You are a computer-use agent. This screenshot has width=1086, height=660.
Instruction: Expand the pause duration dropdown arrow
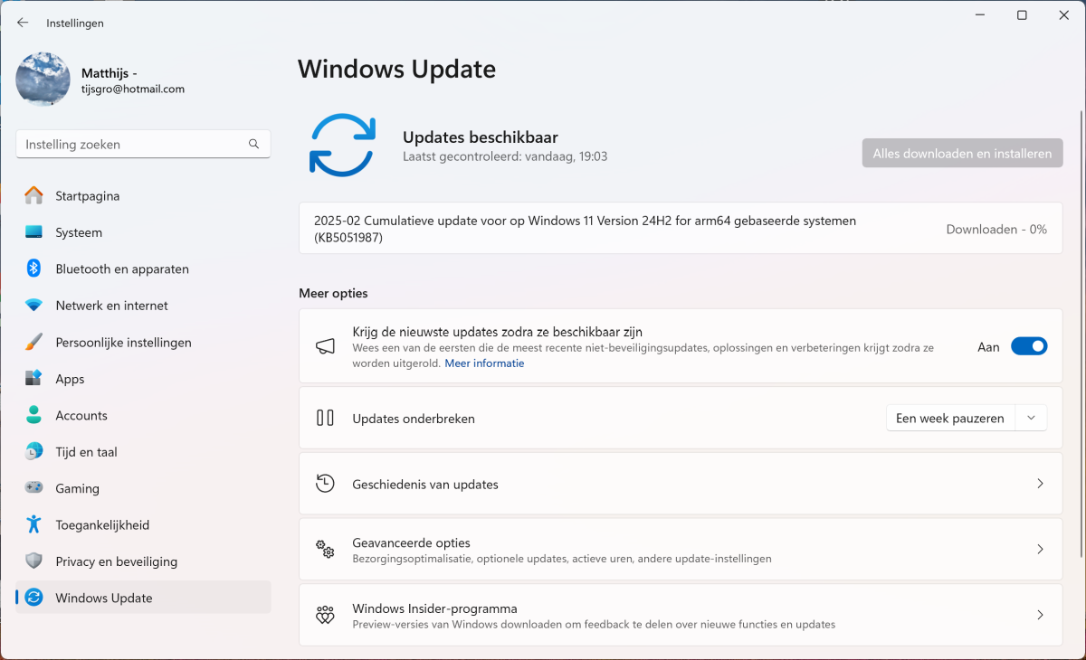[x=1031, y=418]
